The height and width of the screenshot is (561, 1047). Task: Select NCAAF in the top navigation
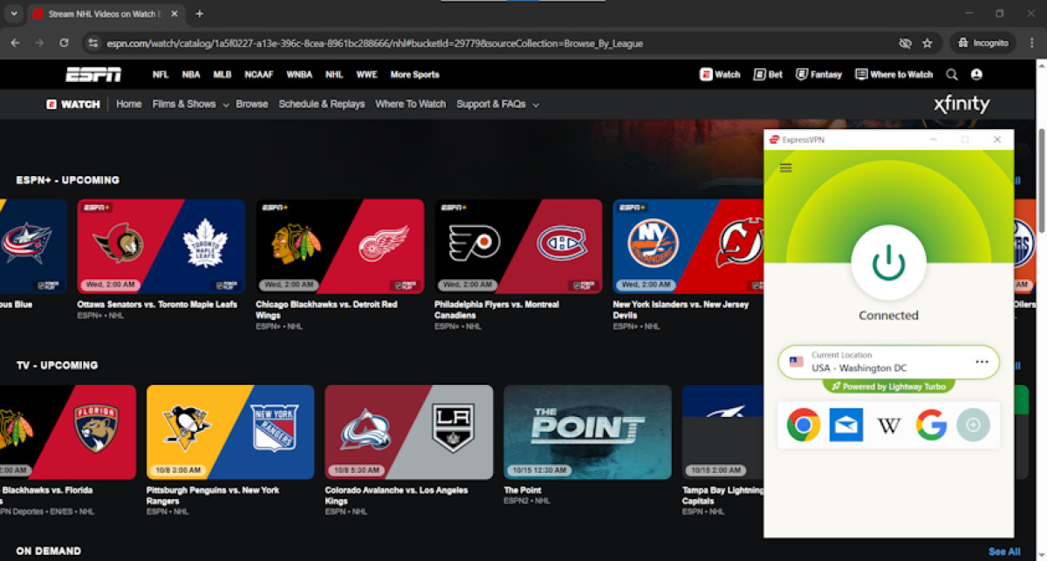259,75
